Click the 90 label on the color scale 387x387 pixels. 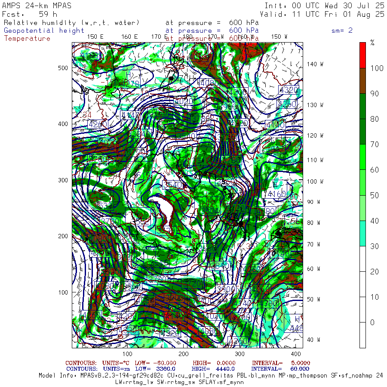(375, 94)
